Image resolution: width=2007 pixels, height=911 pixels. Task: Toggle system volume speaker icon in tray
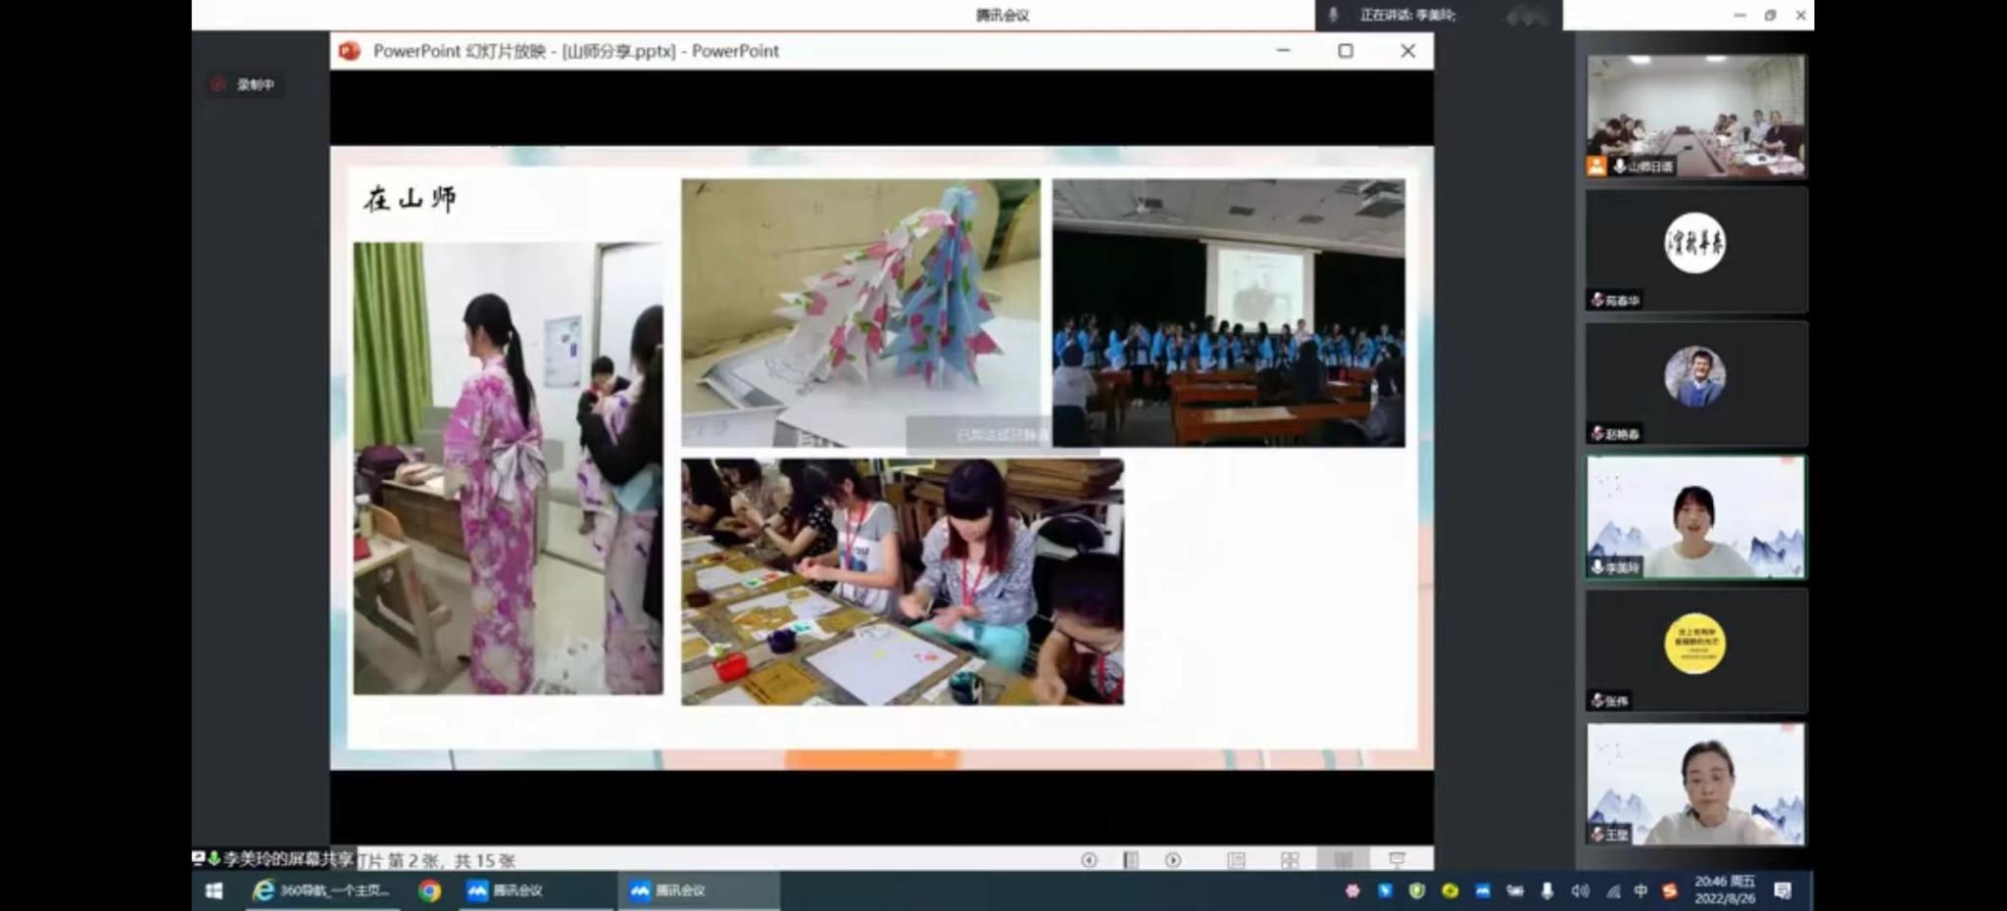[1580, 890]
